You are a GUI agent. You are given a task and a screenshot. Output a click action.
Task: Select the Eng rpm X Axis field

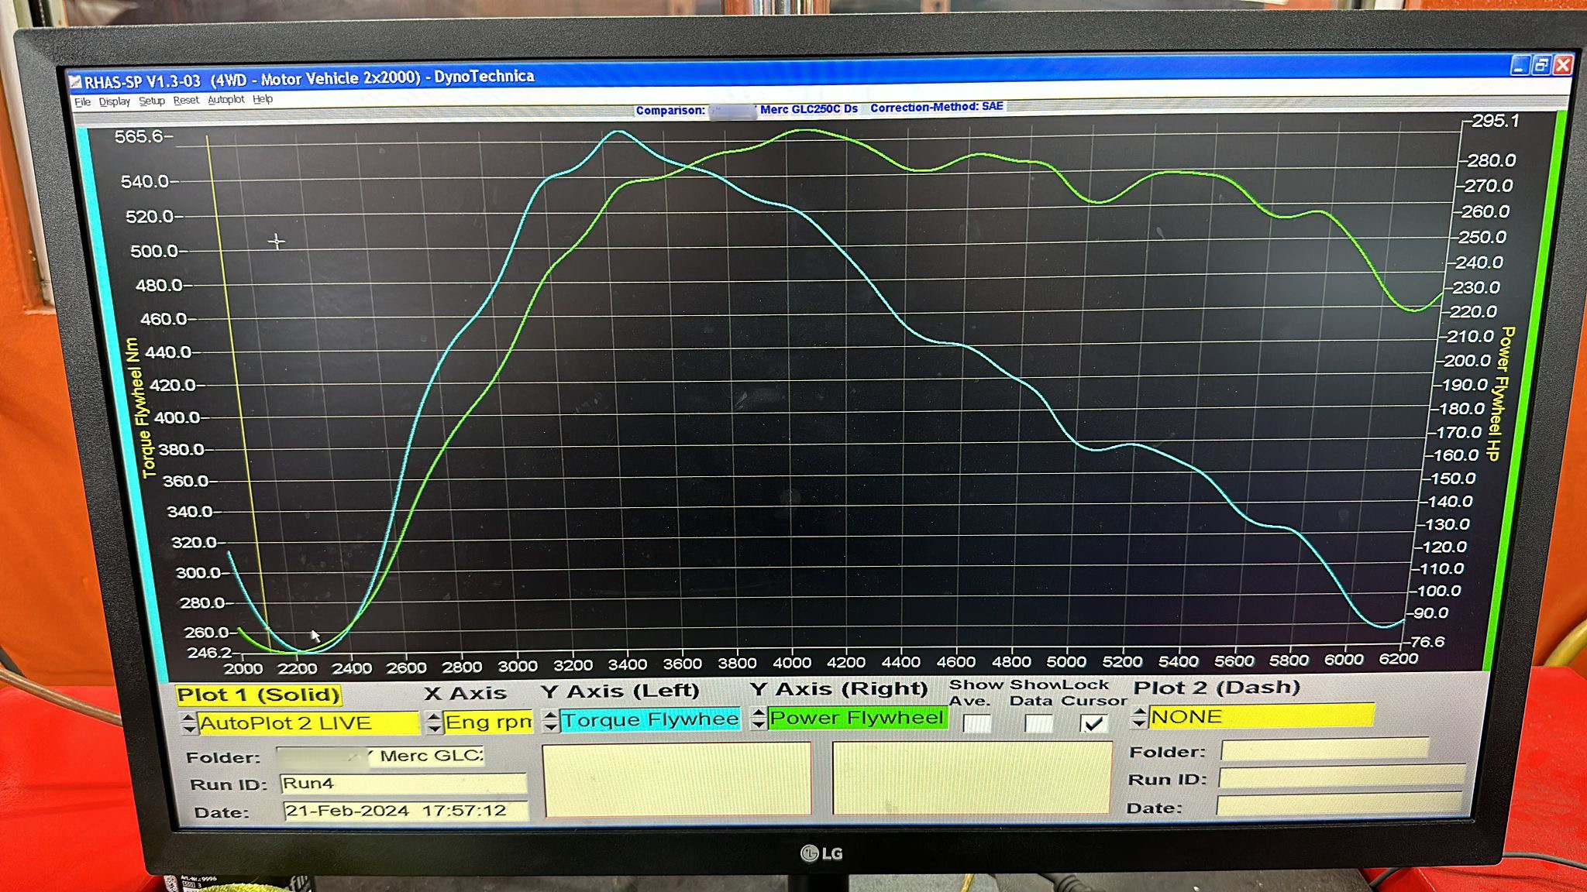(x=488, y=722)
